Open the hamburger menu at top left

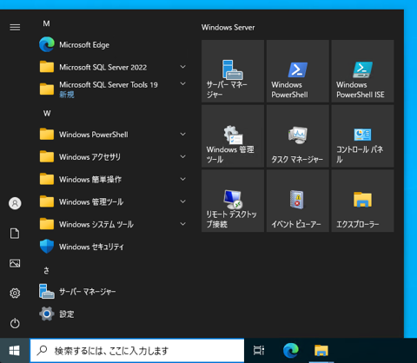click(x=15, y=27)
